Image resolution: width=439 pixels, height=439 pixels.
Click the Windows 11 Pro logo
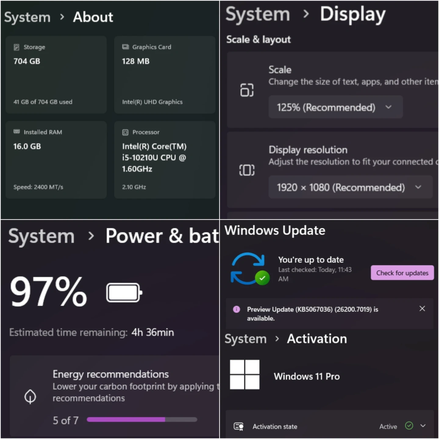tap(244, 375)
